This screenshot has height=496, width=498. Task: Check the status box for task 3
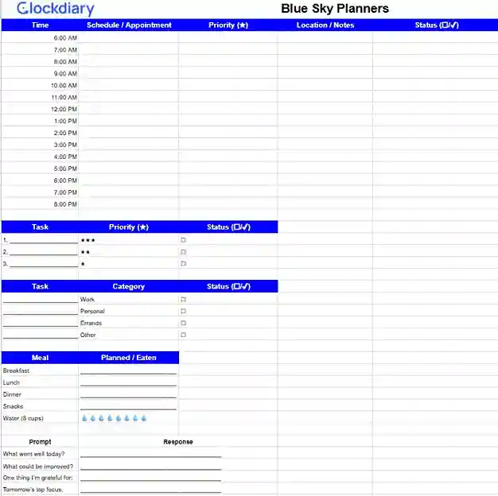(183, 264)
